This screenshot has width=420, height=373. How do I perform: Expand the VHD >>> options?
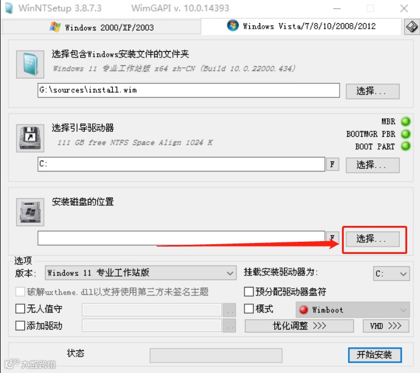click(386, 326)
